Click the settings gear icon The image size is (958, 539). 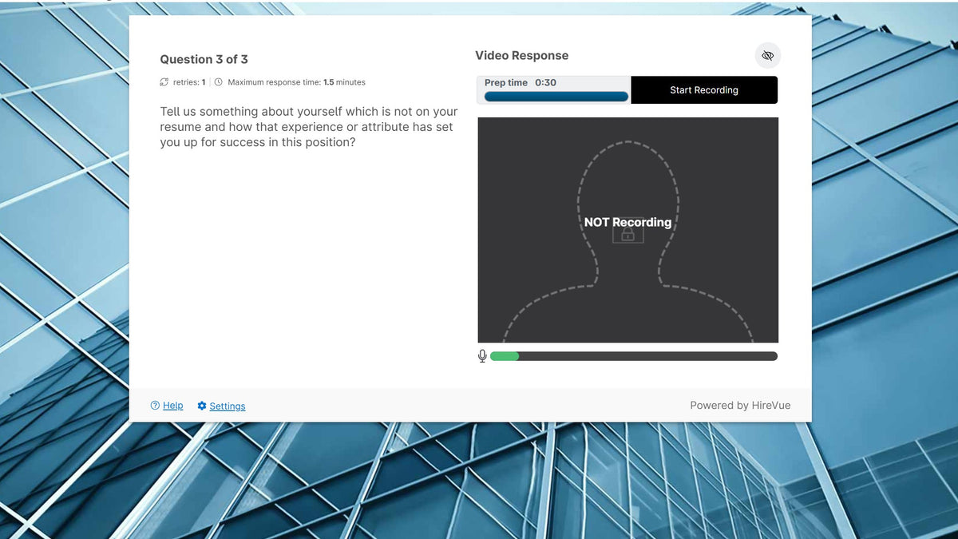point(202,406)
